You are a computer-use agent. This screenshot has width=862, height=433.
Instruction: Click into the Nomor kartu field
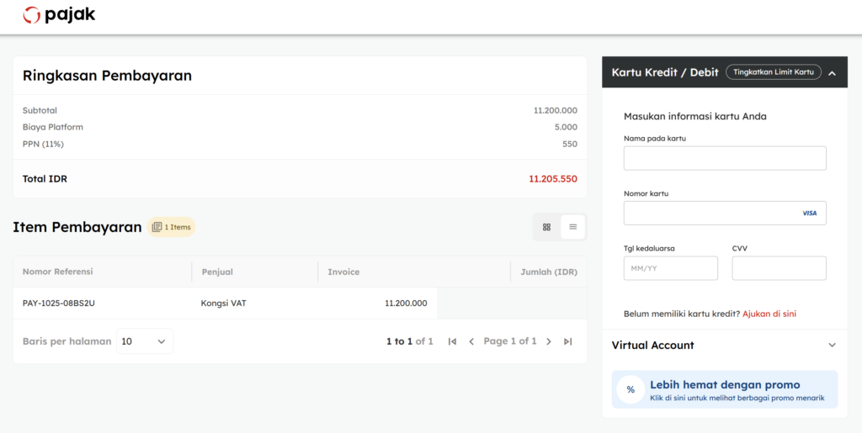pyautogui.click(x=710, y=214)
